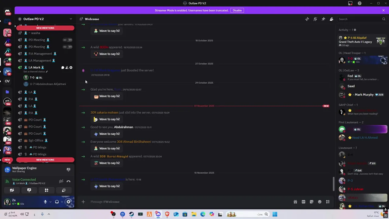
Task: Open the Threads icon in channel header
Action: [307, 19]
